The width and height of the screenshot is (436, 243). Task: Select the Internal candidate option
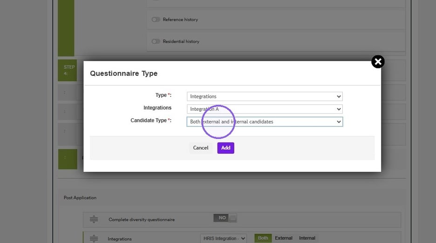pos(307,238)
